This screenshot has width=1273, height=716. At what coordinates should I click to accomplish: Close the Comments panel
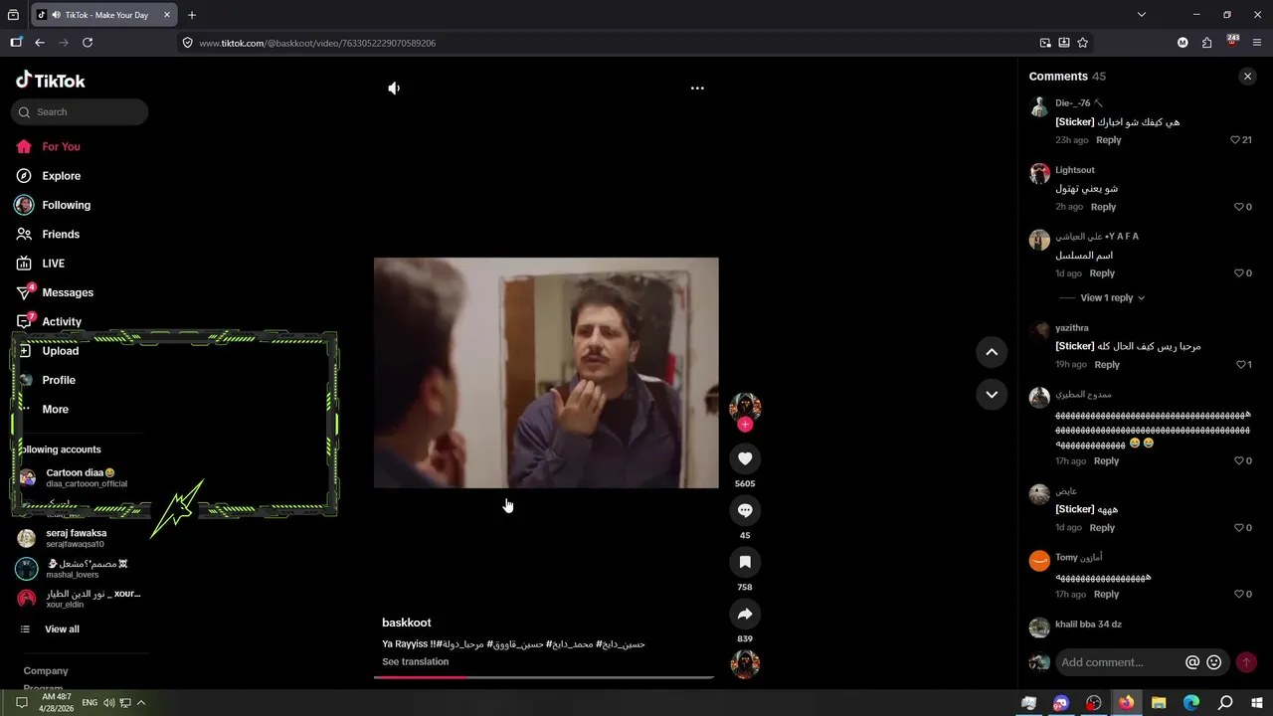[1247, 77]
